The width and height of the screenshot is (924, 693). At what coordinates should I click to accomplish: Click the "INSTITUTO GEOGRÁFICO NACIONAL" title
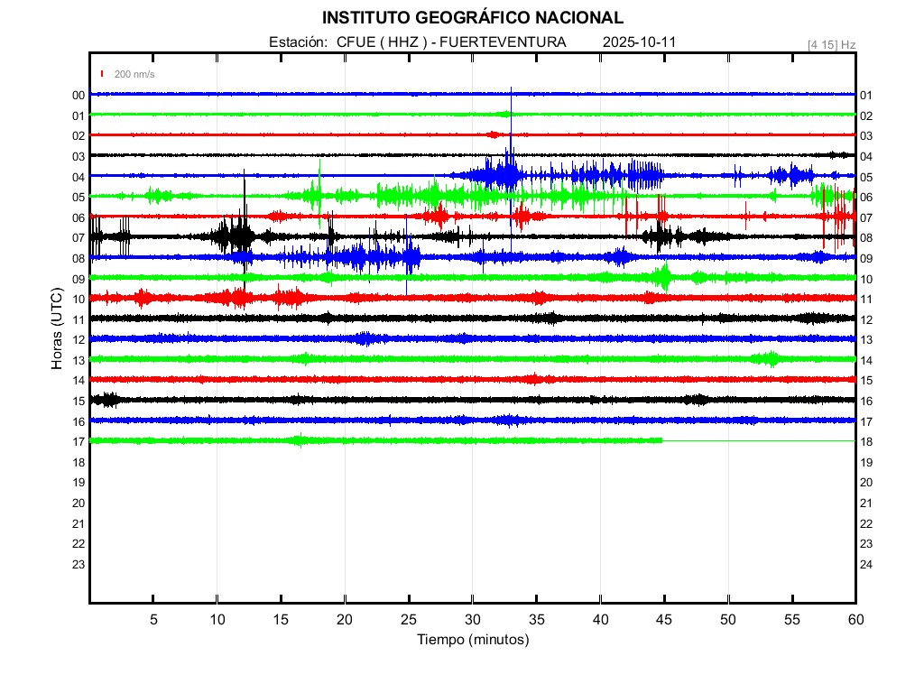tap(472, 18)
